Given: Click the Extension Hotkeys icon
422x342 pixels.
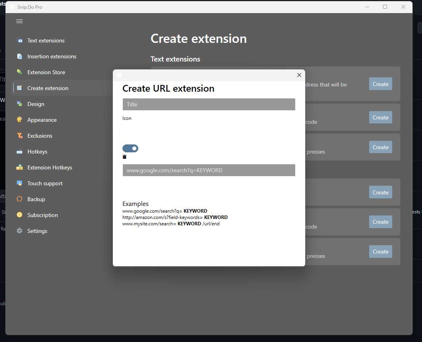Looking at the screenshot, I should 19,167.
